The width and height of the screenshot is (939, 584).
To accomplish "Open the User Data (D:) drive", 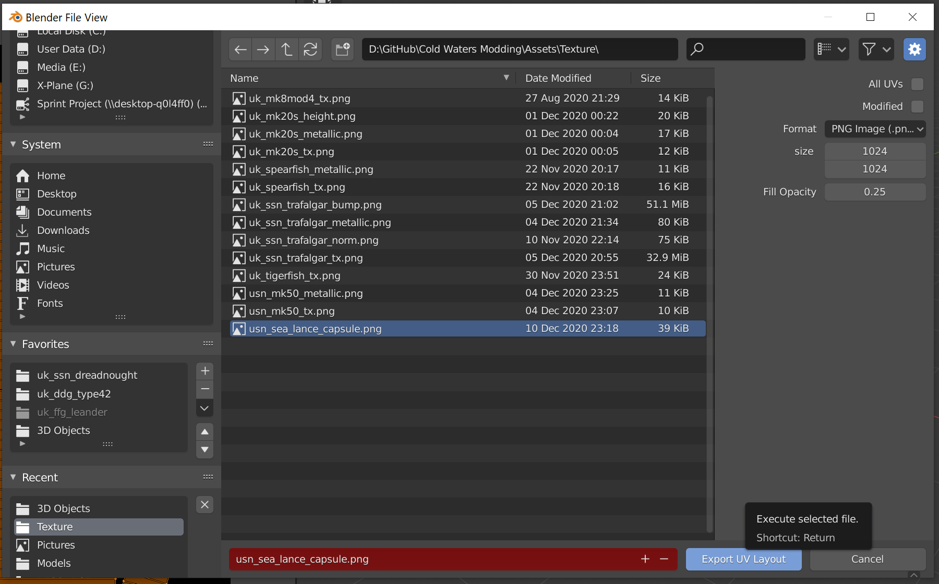I will pos(112,49).
